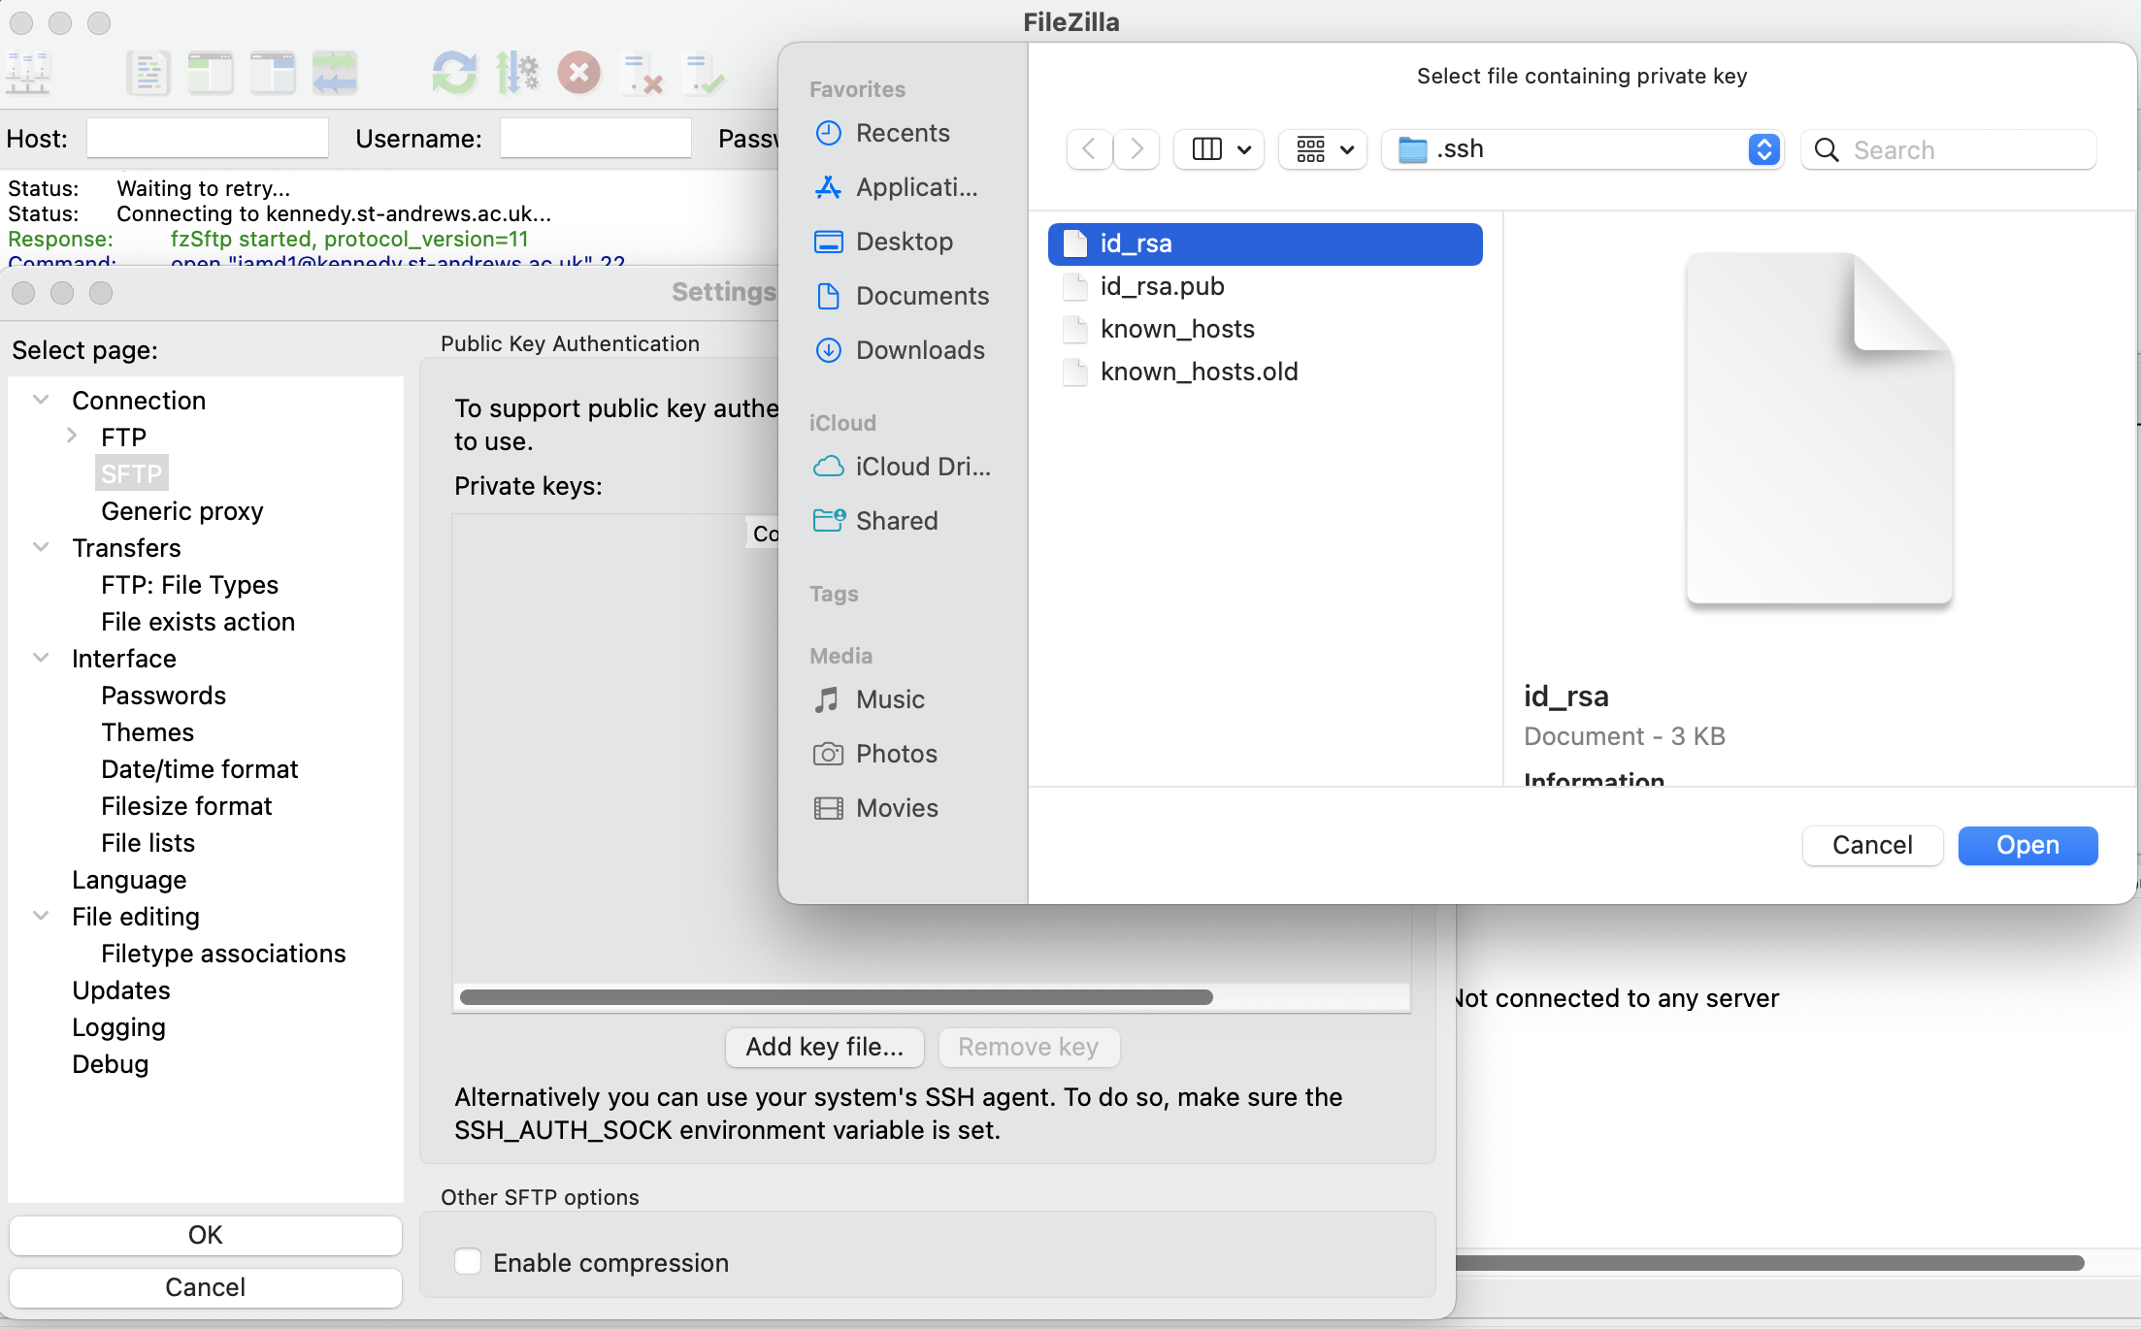Click the disconnect from server icon
The height and width of the screenshot is (1329, 2141).
(x=642, y=74)
